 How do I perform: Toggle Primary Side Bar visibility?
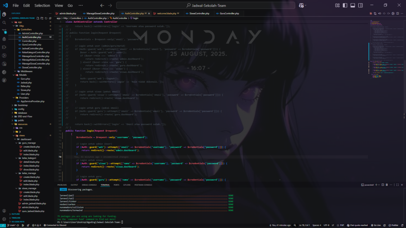(x=345, y=5)
